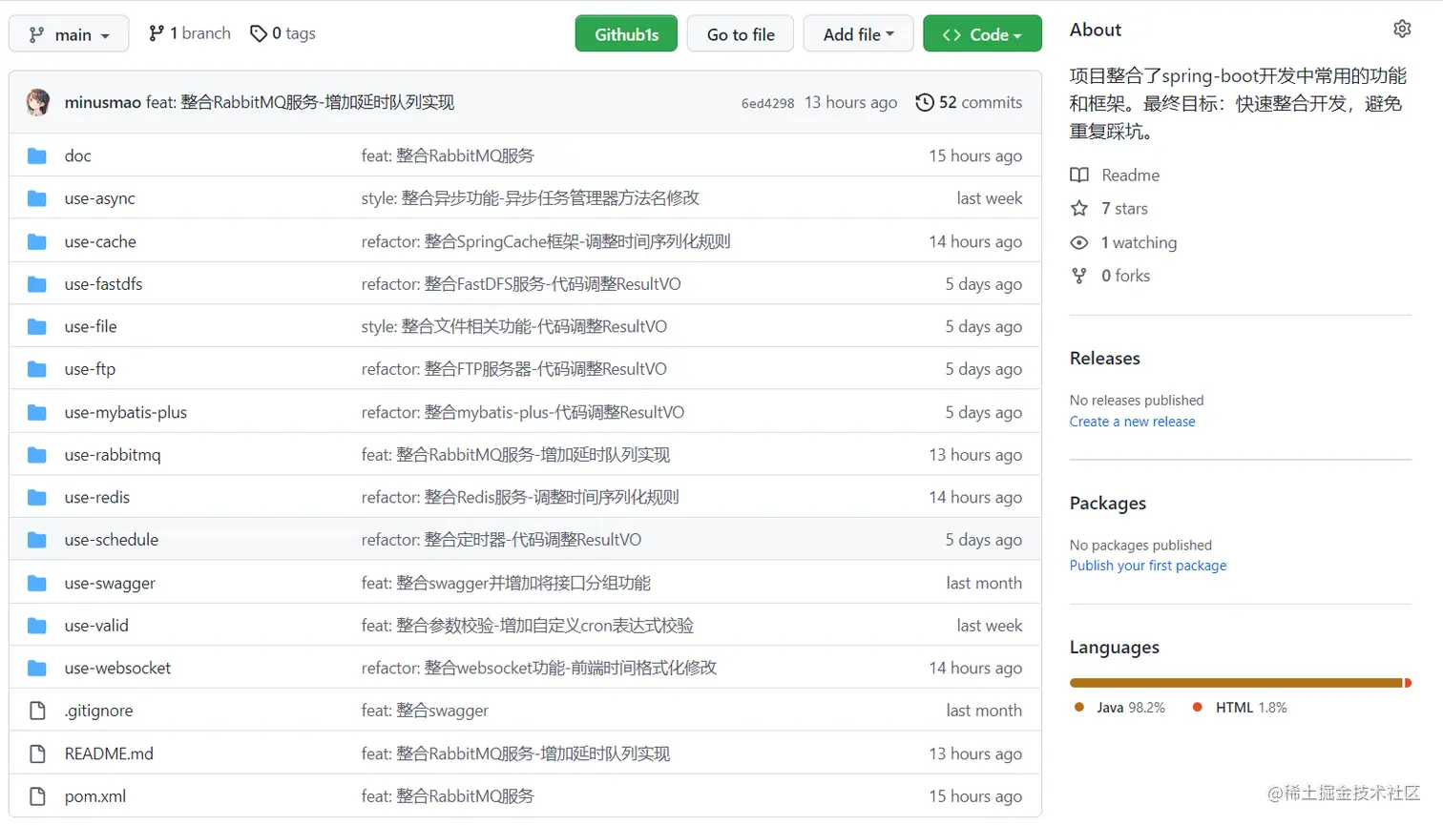Expand the Add file dropdown
Image resolution: width=1443 pixels, height=825 pixels.
[858, 34]
